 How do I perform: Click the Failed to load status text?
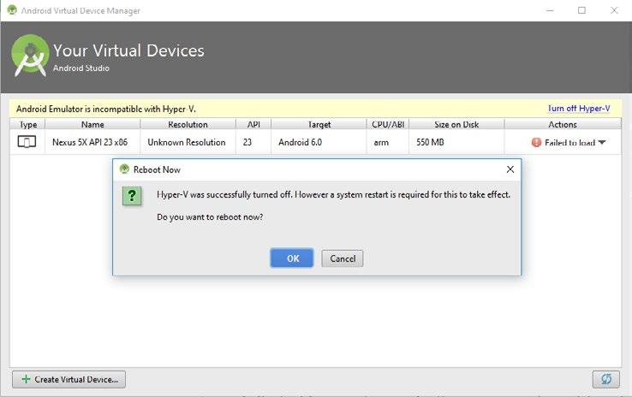coord(570,143)
